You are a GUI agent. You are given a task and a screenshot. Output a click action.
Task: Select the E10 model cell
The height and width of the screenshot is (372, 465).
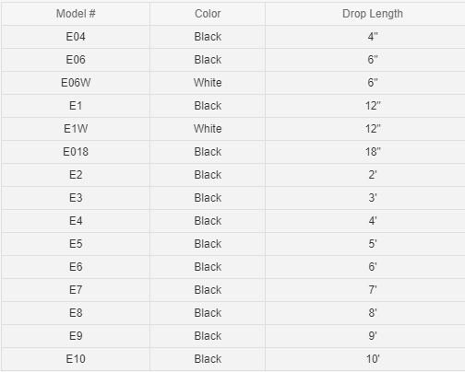point(76,359)
